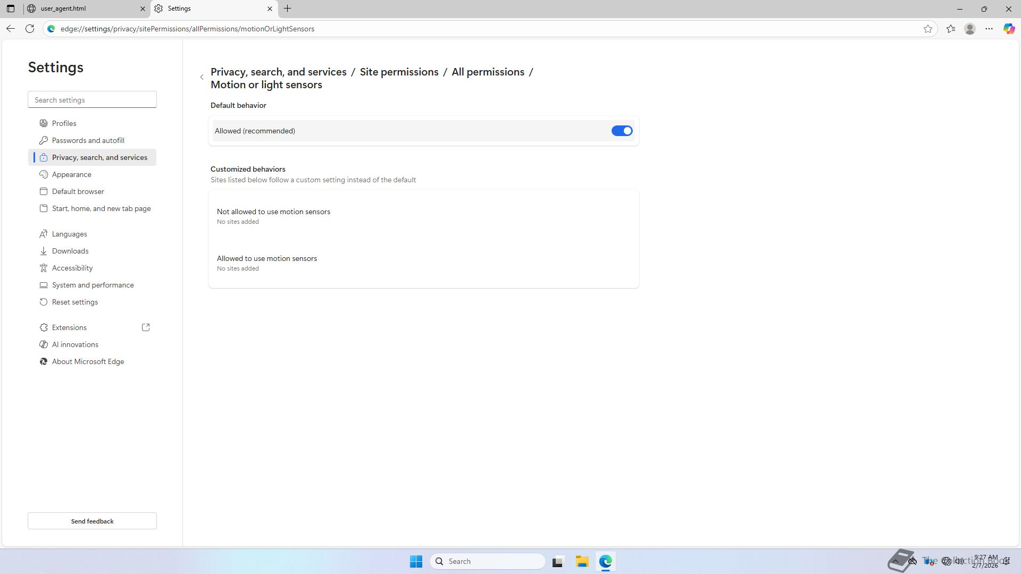The width and height of the screenshot is (1021, 574).
Task: Follow Site permissions breadcrumb link
Action: click(x=399, y=72)
